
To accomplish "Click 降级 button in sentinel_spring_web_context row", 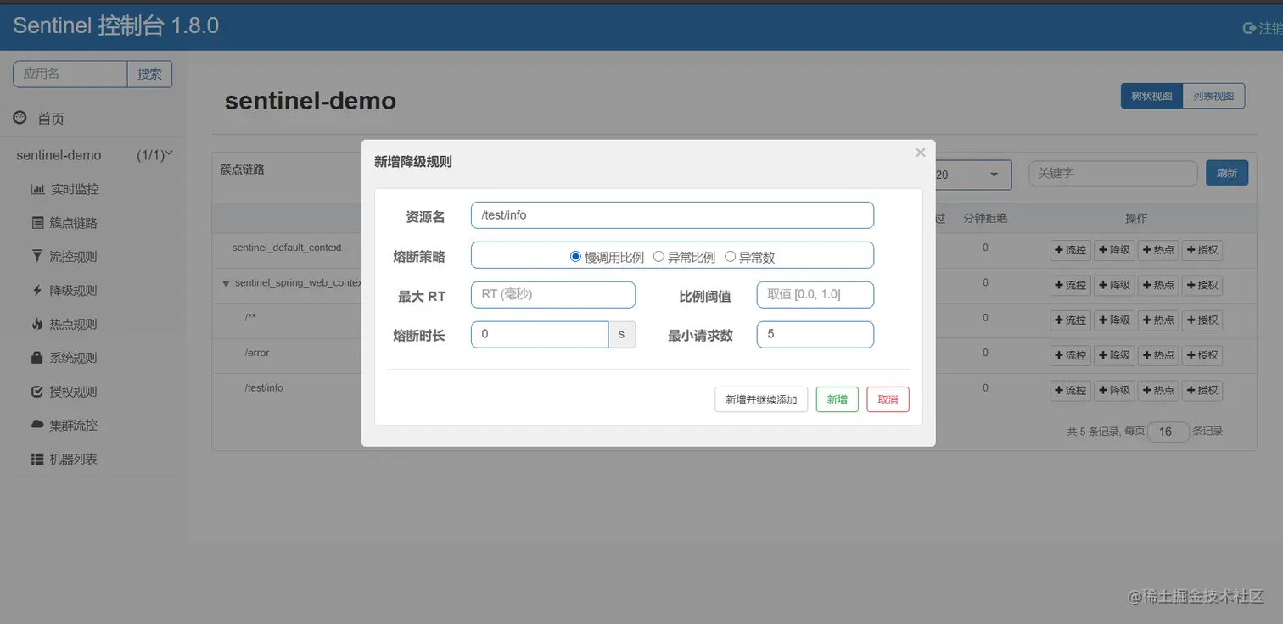I will 1114,285.
